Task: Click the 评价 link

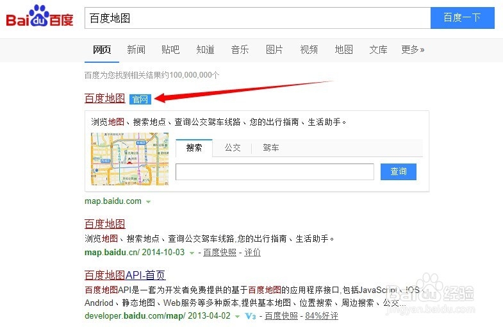Action: tap(252, 253)
